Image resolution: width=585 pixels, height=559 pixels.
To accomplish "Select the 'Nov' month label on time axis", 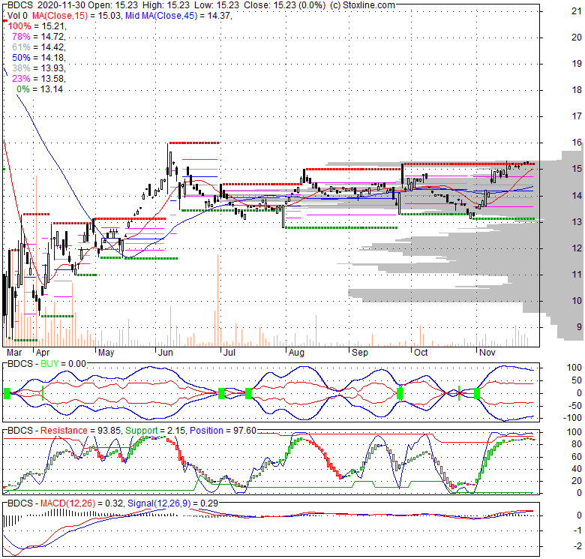I will tap(487, 353).
